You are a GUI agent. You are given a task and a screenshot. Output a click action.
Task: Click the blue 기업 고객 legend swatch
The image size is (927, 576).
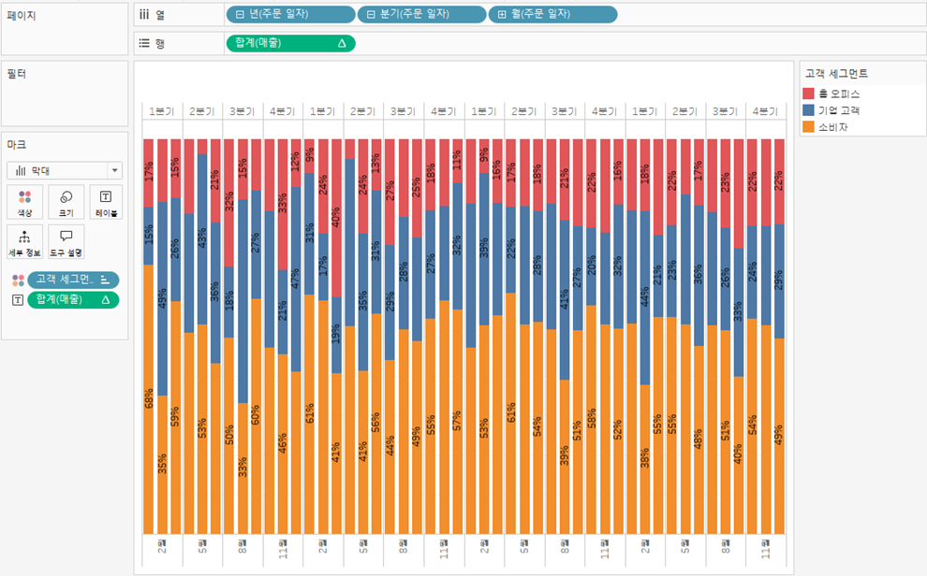point(808,109)
